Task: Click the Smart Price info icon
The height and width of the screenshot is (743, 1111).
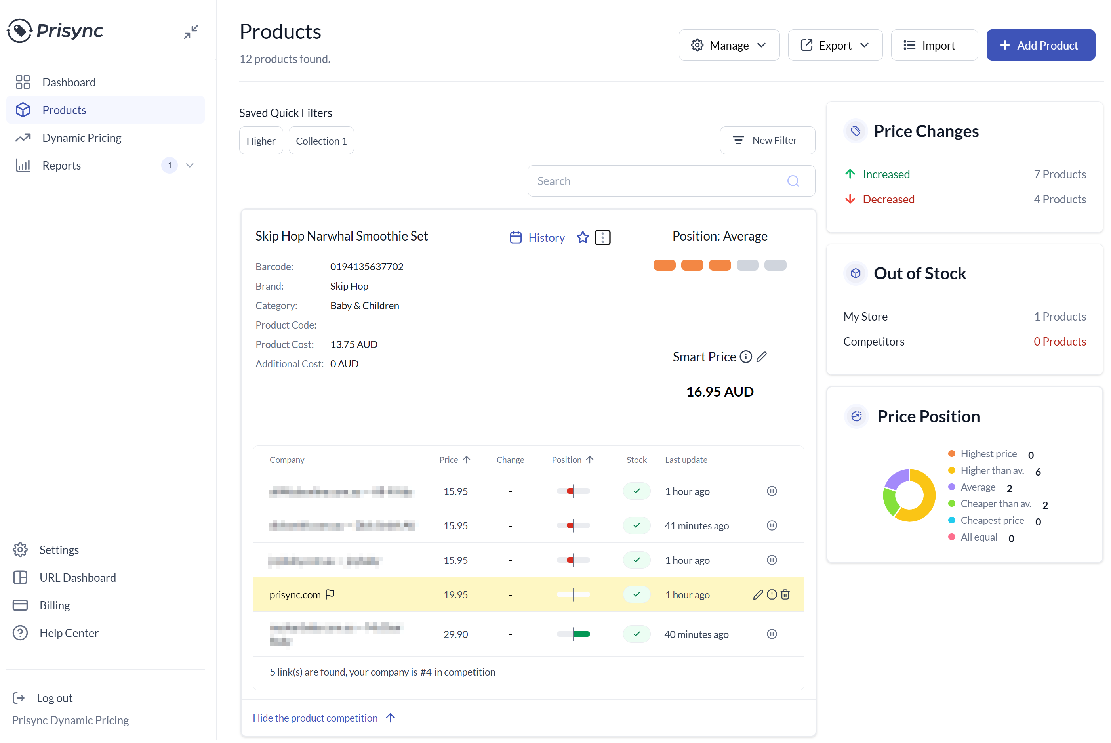Action: (745, 357)
